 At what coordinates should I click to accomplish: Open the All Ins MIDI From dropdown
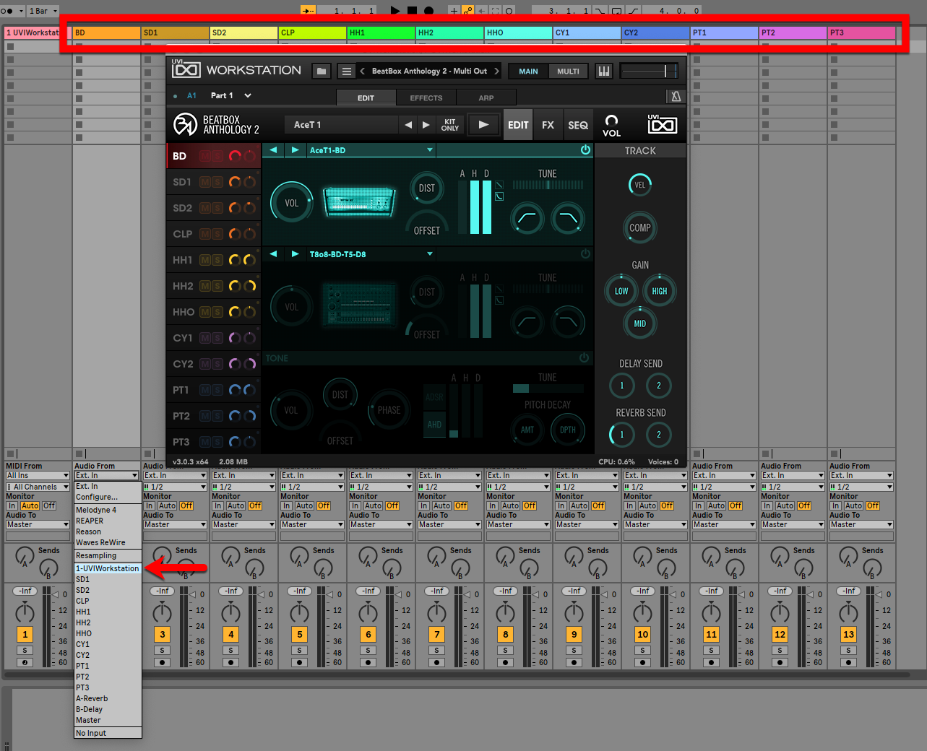tap(38, 475)
